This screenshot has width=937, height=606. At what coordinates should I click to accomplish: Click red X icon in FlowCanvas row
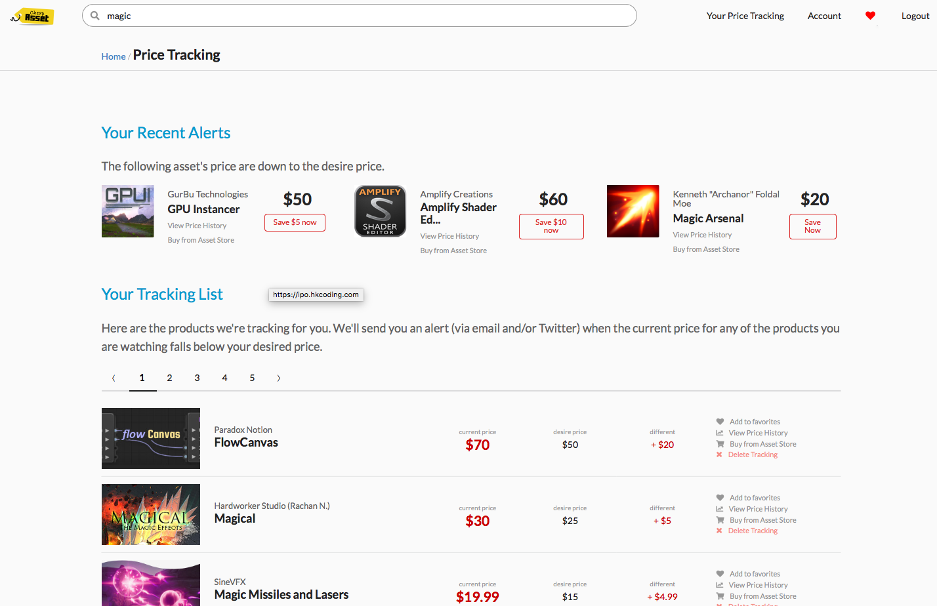point(719,455)
